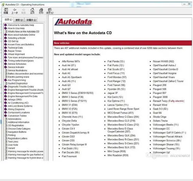The width and height of the screenshot is (193, 181).
Task: Switch to the Contents (目录) tab
Action: click(x=8, y=20)
